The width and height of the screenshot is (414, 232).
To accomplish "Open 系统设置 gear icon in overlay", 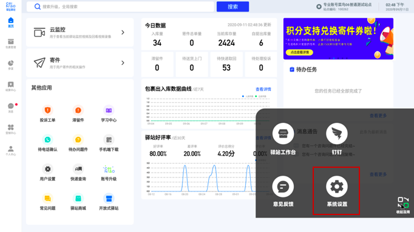I will (x=337, y=187).
